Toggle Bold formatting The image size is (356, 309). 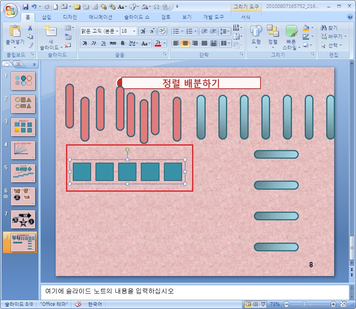(x=85, y=43)
